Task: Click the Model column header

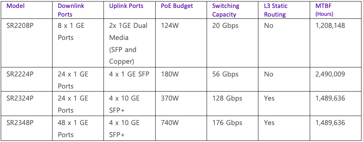Action: coord(15,6)
